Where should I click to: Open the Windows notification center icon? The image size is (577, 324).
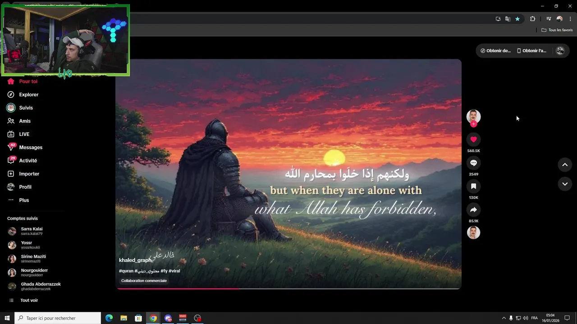pyautogui.click(x=567, y=318)
